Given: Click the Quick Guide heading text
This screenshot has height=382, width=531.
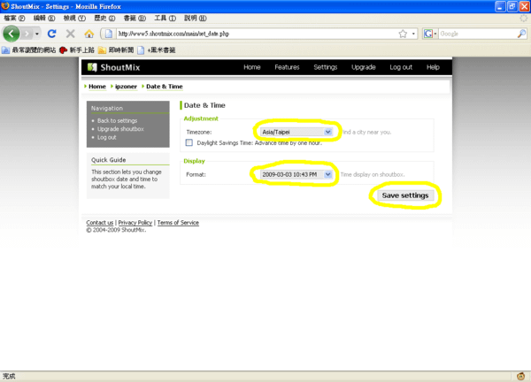Looking at the screenshot, I should (x=108, y=160).
